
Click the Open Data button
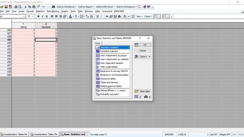pyautogui.click(x=143, y=91)
